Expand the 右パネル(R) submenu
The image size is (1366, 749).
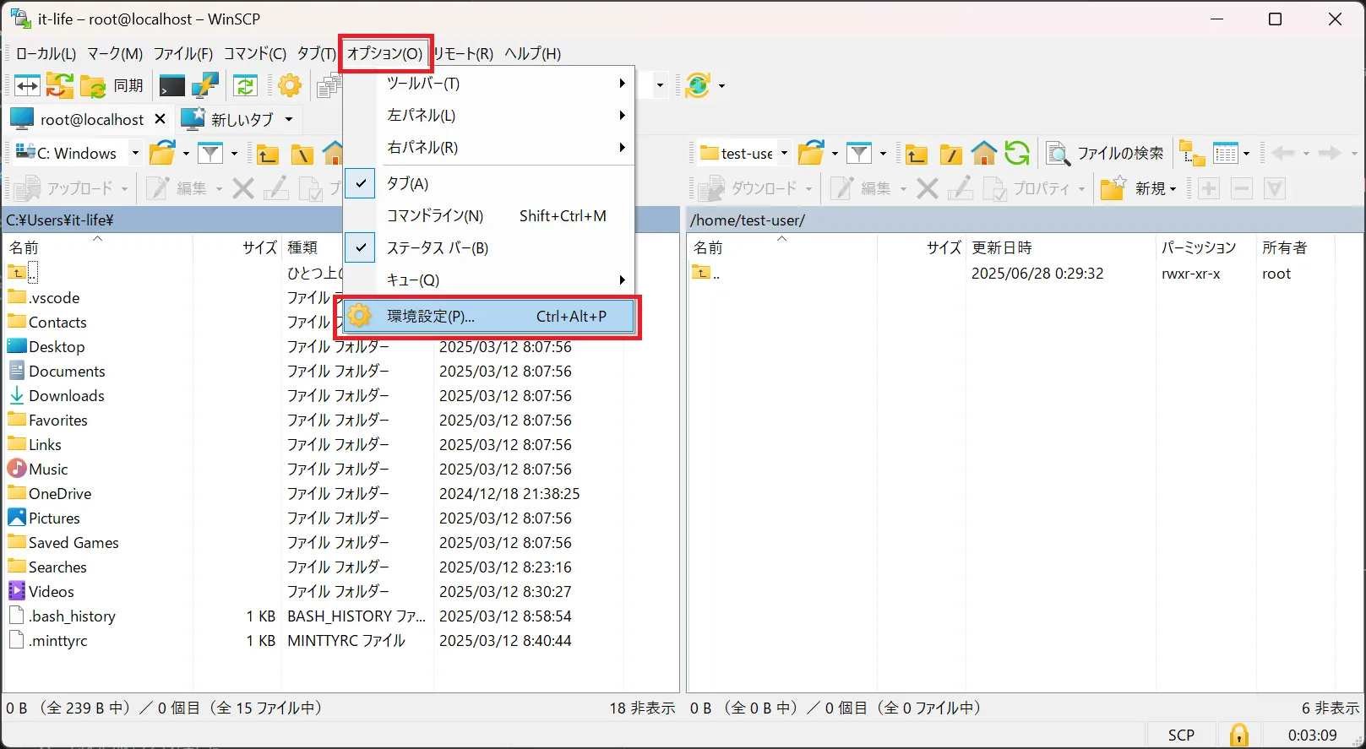(488, 147)
